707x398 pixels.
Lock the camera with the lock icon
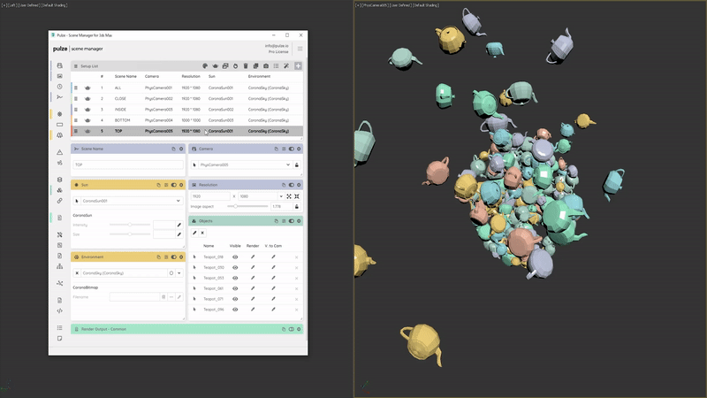pos(297,165)
